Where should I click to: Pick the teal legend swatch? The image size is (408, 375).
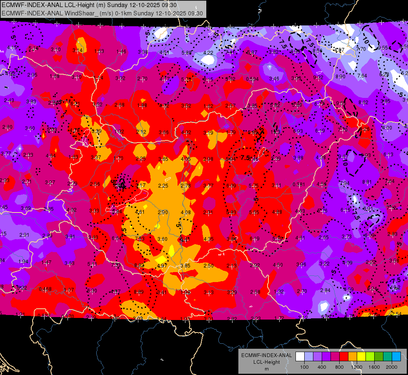point(388,357)
